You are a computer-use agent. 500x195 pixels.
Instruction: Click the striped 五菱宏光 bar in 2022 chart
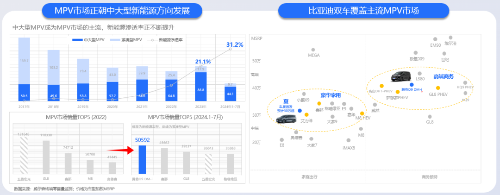24,156
